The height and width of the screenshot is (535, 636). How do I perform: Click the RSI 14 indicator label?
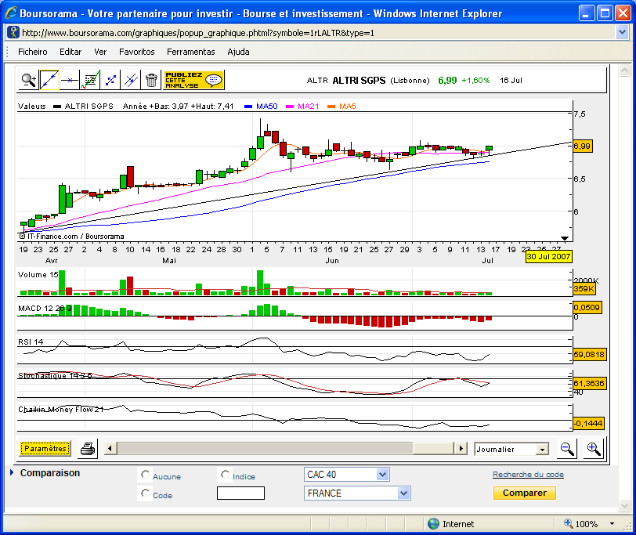click(x=31, y=342)
